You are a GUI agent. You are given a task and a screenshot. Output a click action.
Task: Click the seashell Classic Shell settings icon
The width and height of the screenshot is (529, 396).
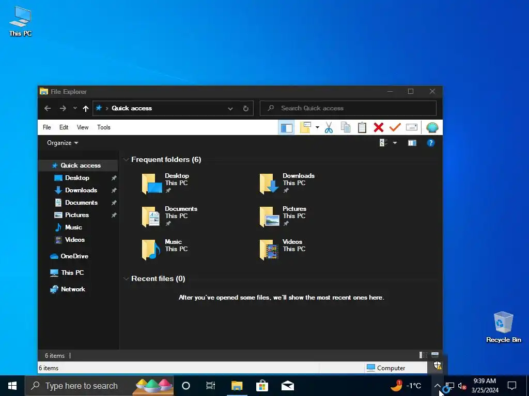tap(432, 127)
